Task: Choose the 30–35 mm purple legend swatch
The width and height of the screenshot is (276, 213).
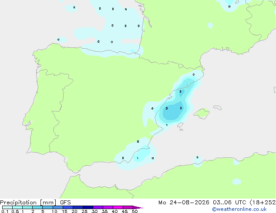Action: [98, 207]
